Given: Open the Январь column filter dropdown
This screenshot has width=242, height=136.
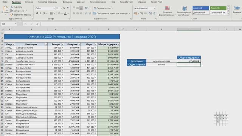Looking at the screenshot, I should pyautogui.click(x=62, y=45).
